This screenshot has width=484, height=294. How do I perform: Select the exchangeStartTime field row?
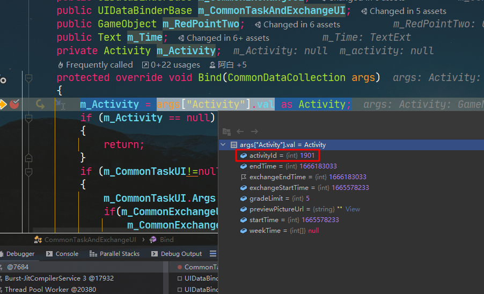(x=351, y=188)
